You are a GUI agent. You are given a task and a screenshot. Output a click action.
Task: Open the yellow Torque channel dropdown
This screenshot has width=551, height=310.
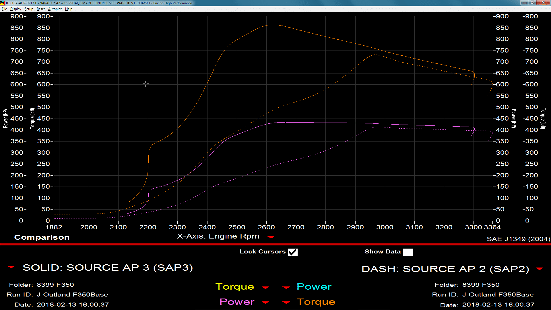pyautogui.click(x=265, y=287)
